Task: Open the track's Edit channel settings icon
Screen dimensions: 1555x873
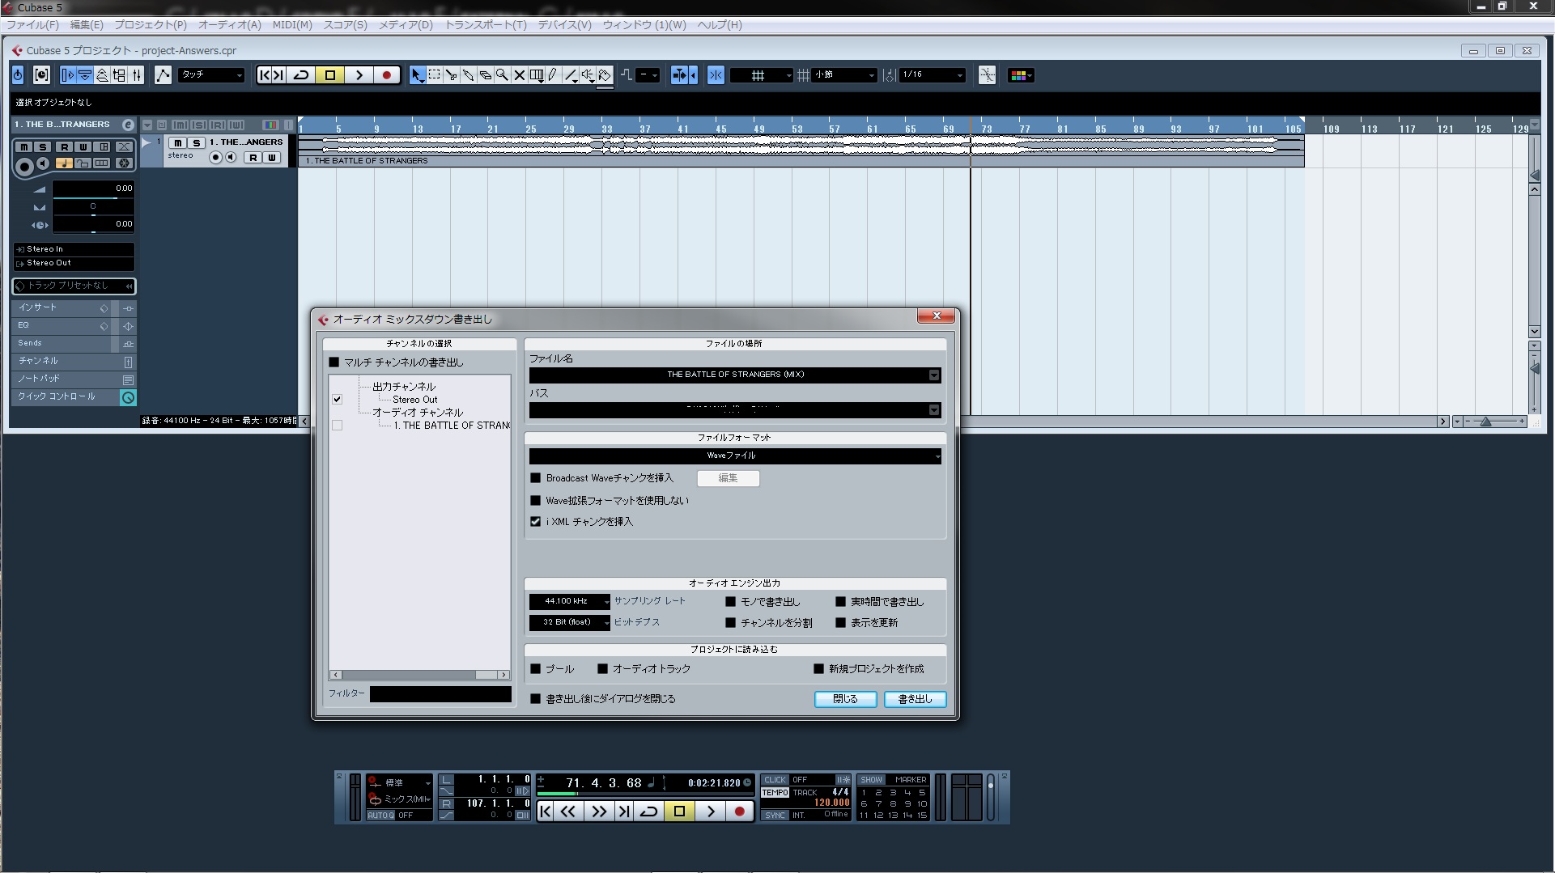Action: [128, 125]
